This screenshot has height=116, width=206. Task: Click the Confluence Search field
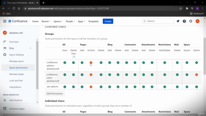click(x=158, y=21)
